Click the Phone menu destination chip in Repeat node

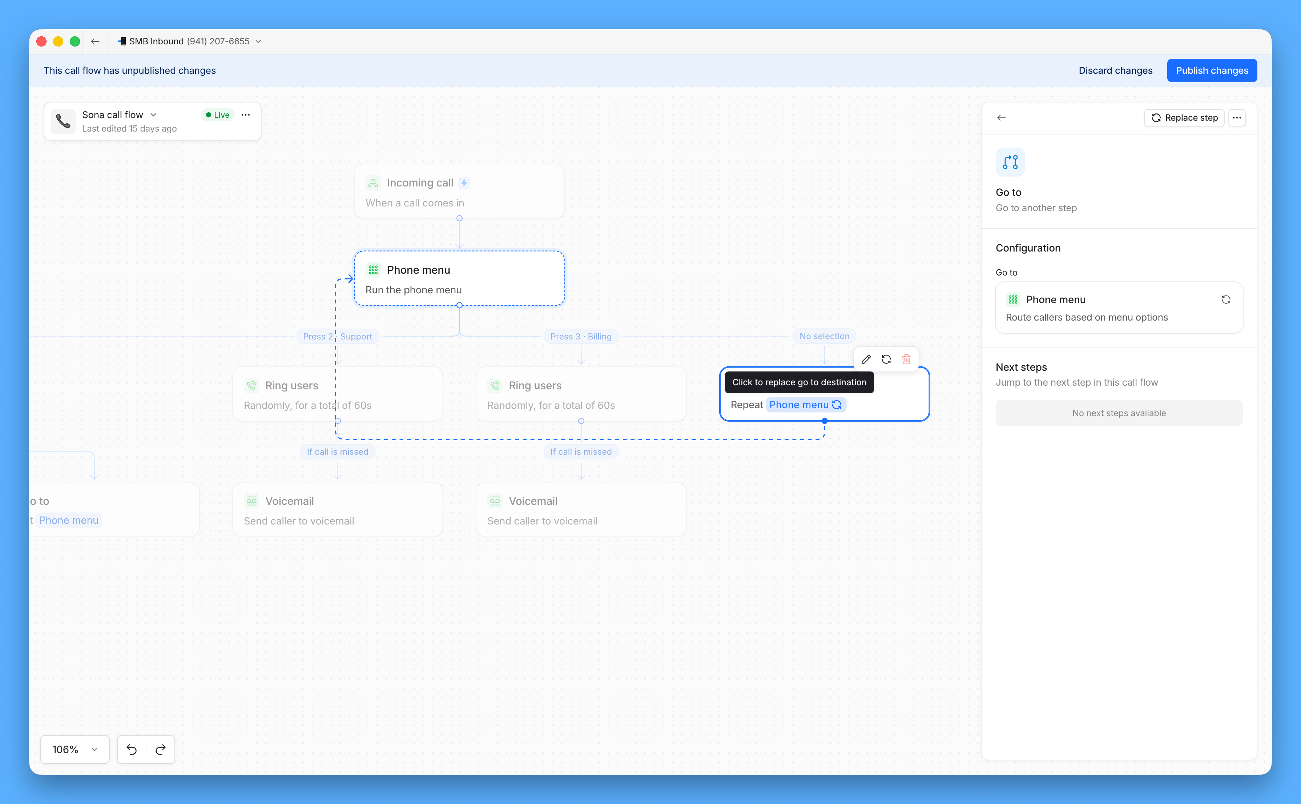point(805,405)
